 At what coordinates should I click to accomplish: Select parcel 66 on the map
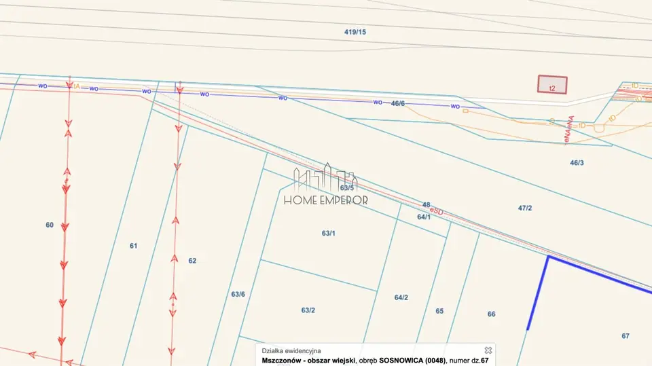(x=492, y=314)
